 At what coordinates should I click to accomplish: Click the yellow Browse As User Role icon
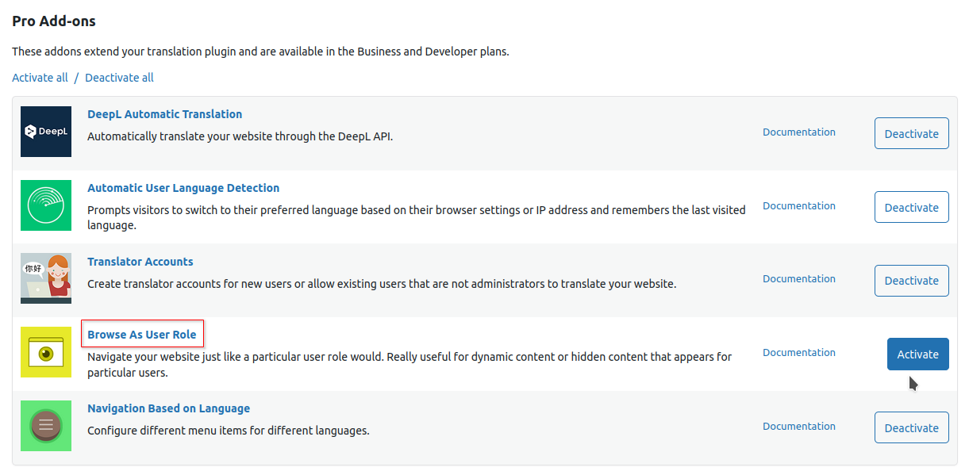click(x=46, y=352)
